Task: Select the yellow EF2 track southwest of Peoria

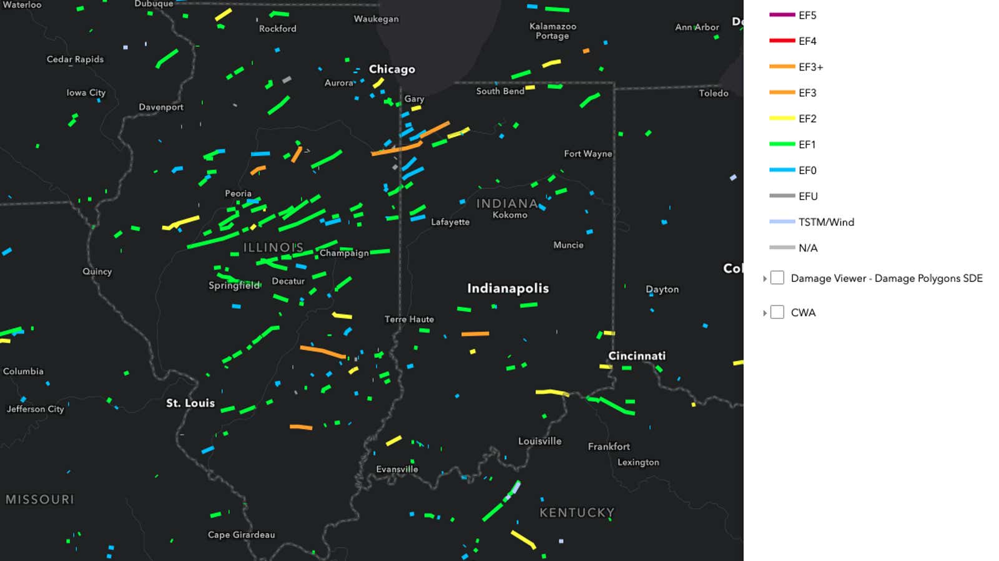Action: click(x=181, y=222)
